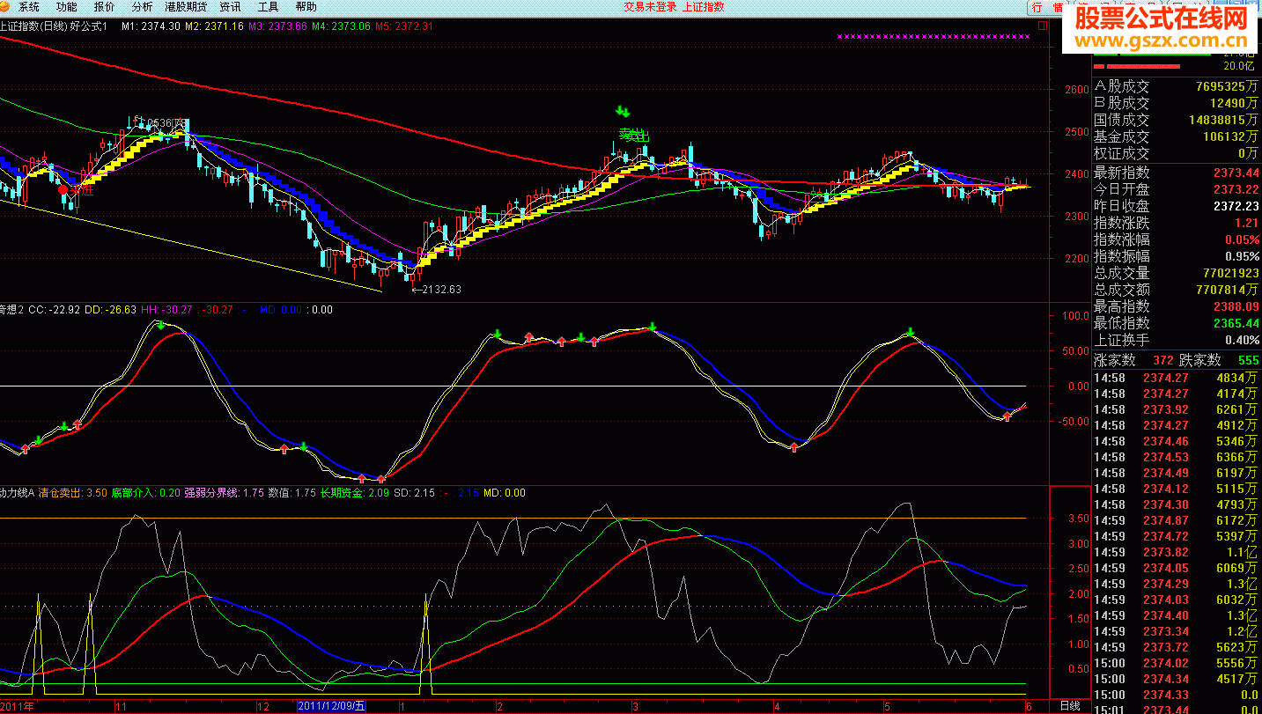Click the M3: 2373.66 indicator value
This screenshot has height=714, width=1262.
tap(277, 26)
